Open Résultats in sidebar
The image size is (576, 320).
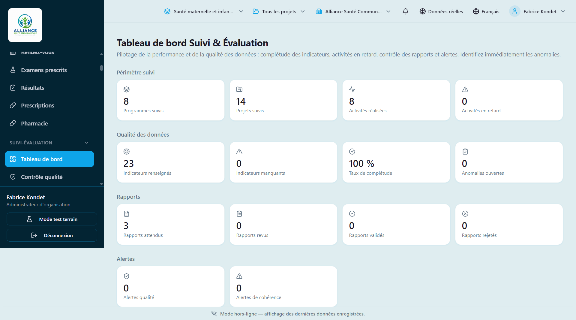49,88
